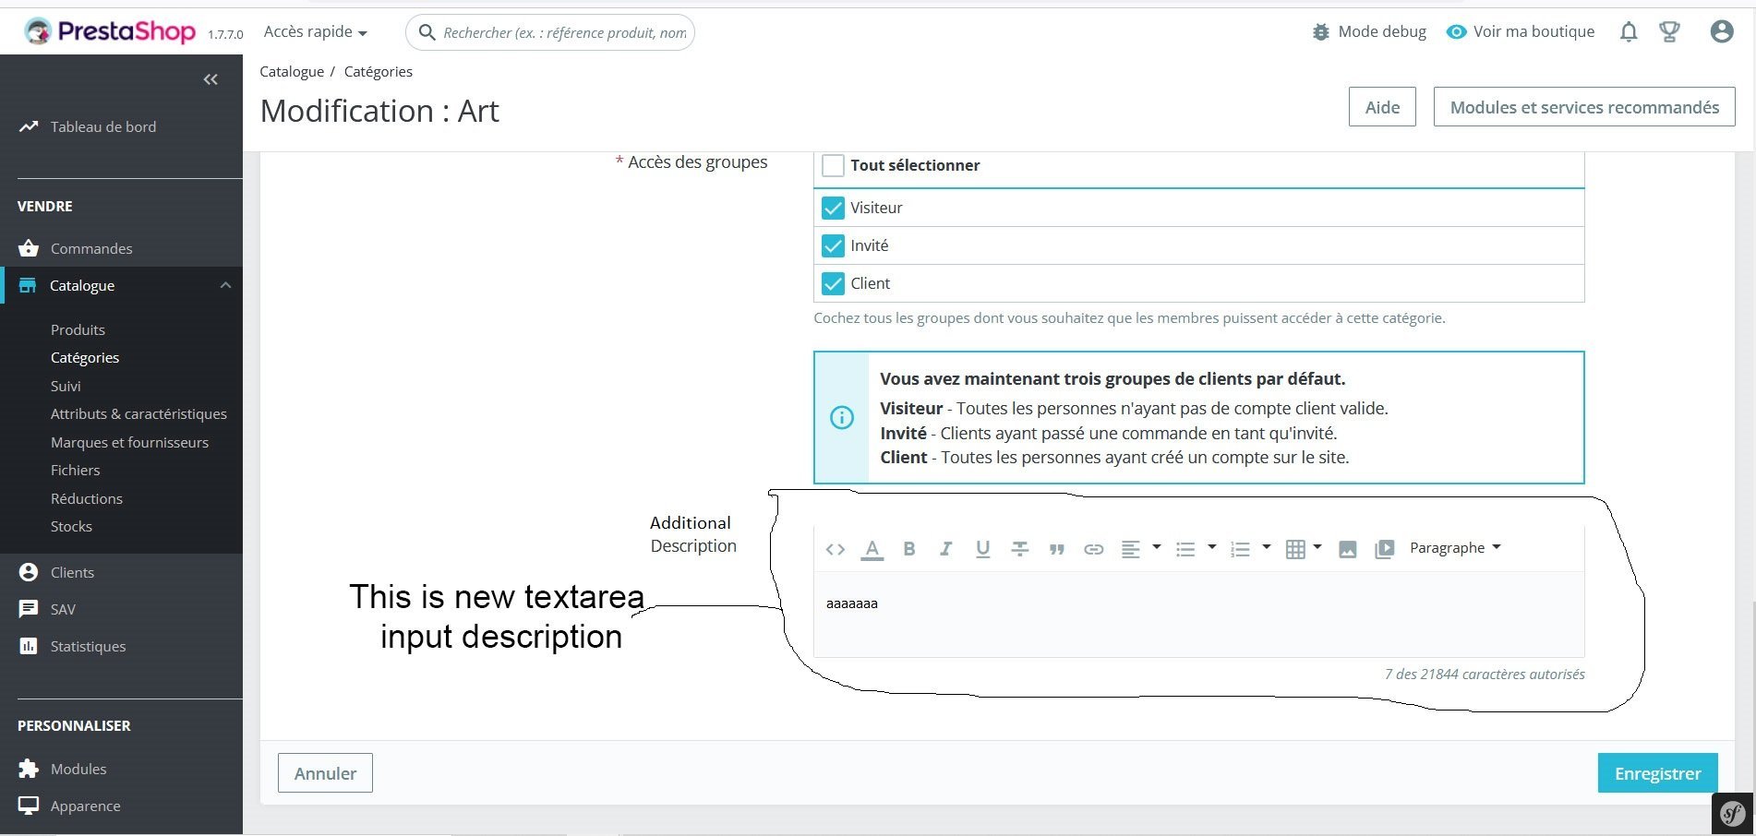Open the Accès rapide dropdown
The image size is (1756, 836).
tap(316, 32)
